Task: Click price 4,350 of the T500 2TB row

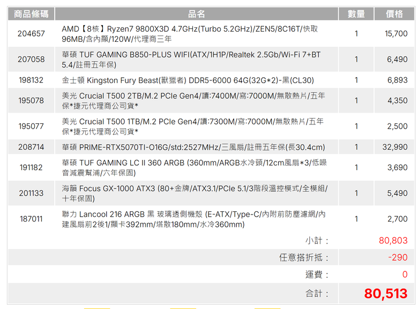Action: (398, 101)
